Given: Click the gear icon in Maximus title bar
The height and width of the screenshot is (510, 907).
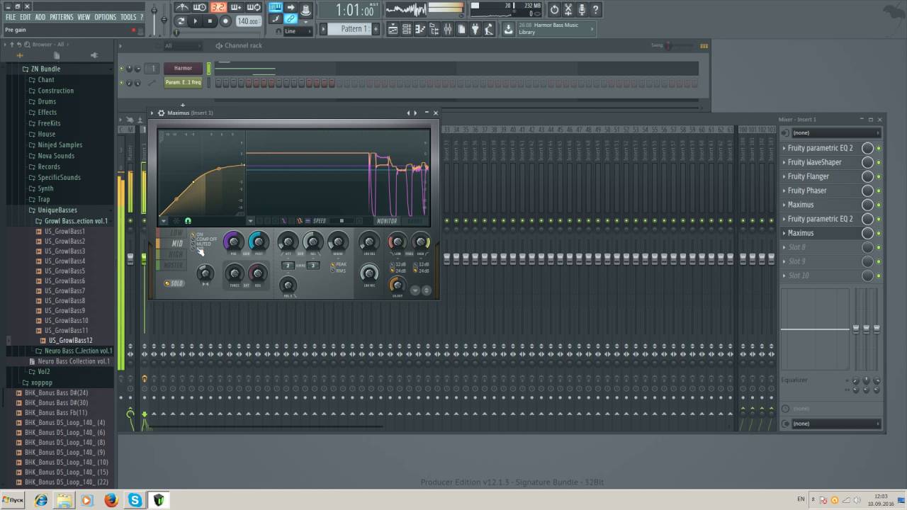Looking at the screenshot, I should (161, 113).
